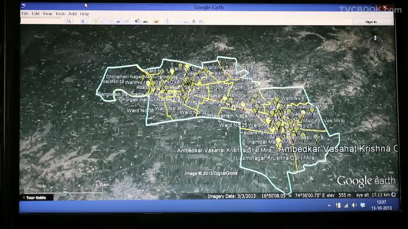Screen dimensions: 408x229
Task: Click the streaming status circle indicator
Action: click(x=394, y=195)
